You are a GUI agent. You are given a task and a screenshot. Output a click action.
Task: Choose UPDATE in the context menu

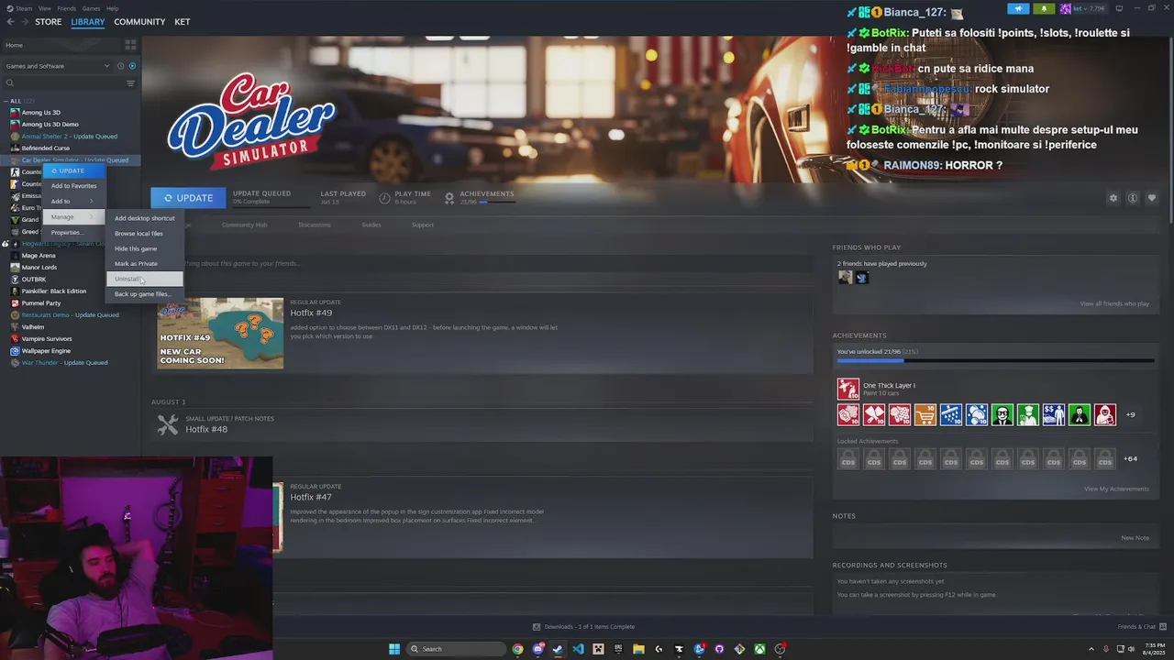(x=74, y=170)
